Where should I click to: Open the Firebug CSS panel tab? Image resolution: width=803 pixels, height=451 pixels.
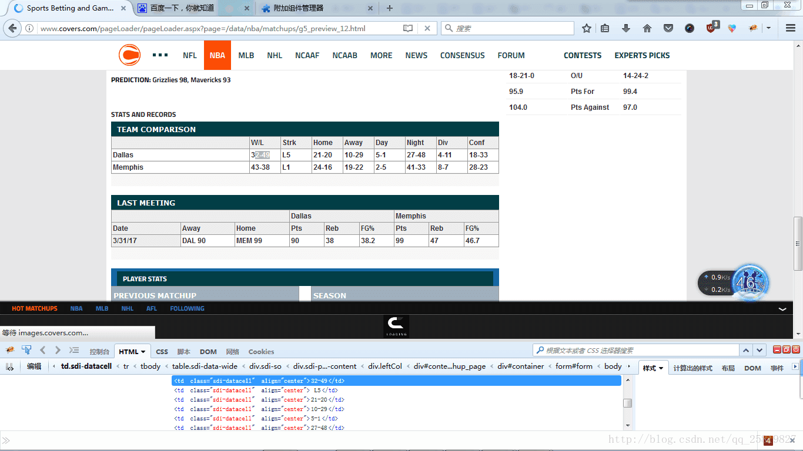(x=162, y=352)
